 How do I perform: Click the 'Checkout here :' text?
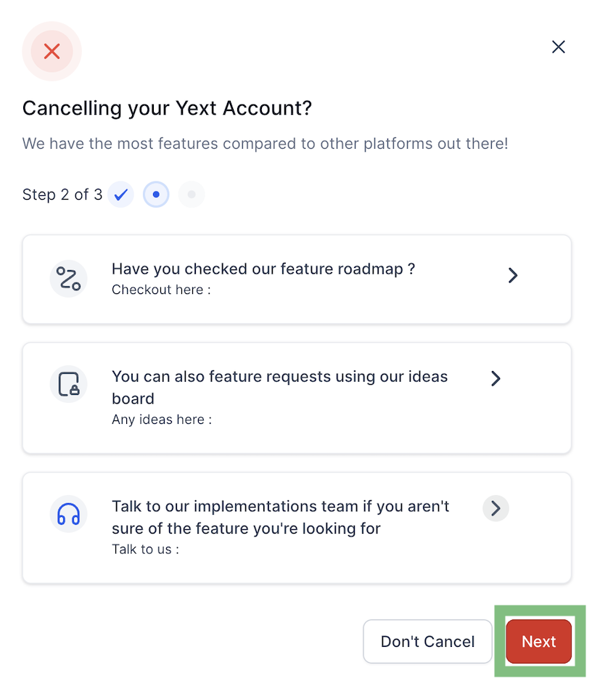tap(162, 290)
